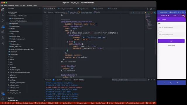Open Dart DevTools from status bar

100,103
